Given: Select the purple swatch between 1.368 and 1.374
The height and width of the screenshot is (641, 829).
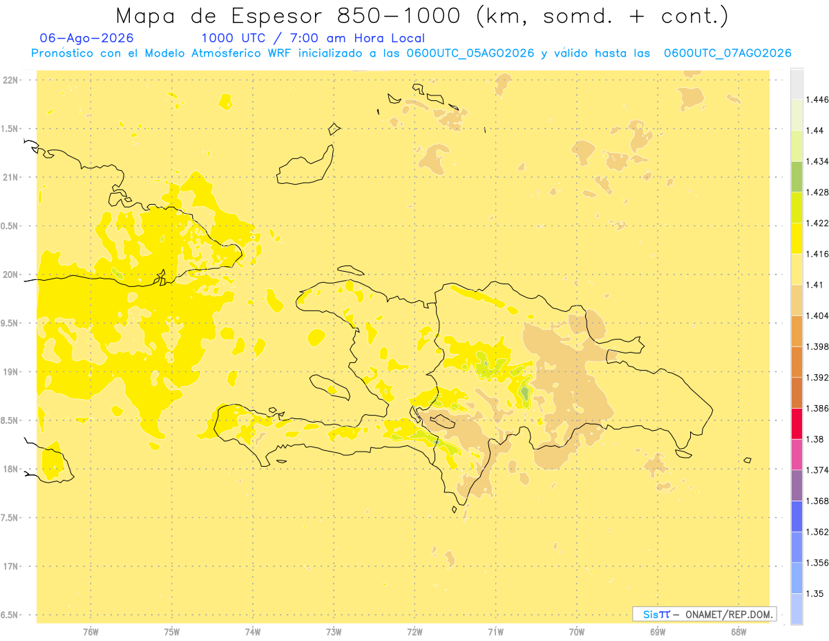Looking at the screenshot, I should [x=797, y=485].
